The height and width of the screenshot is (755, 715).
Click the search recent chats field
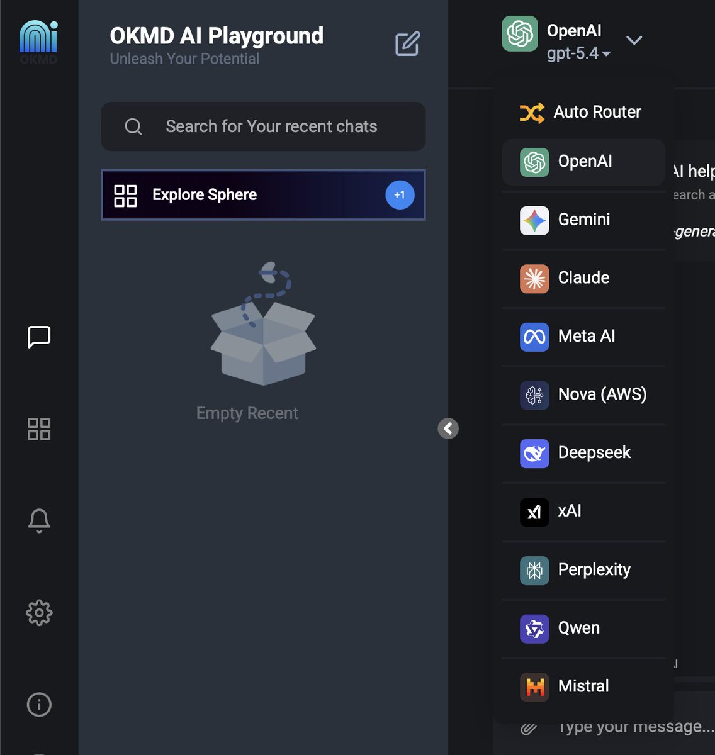(x=263, y=126)
